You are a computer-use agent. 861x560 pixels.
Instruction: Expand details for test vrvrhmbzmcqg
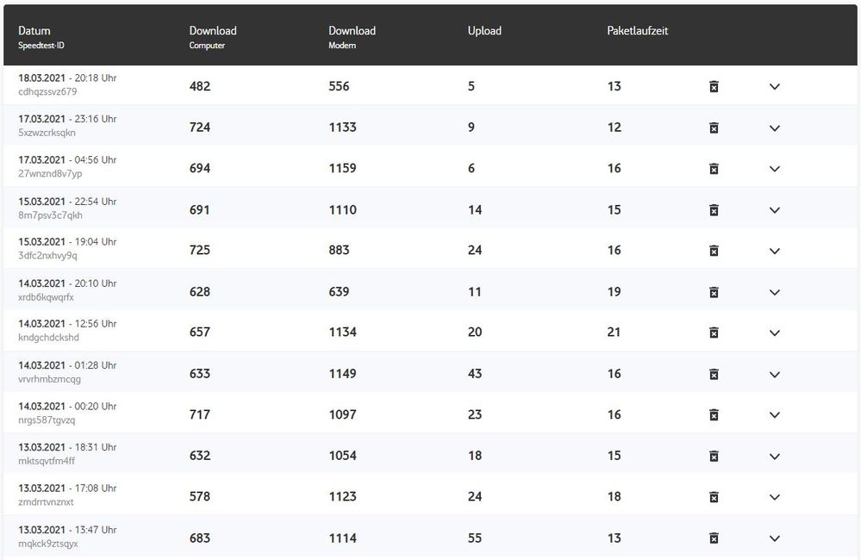pos(774,375)
